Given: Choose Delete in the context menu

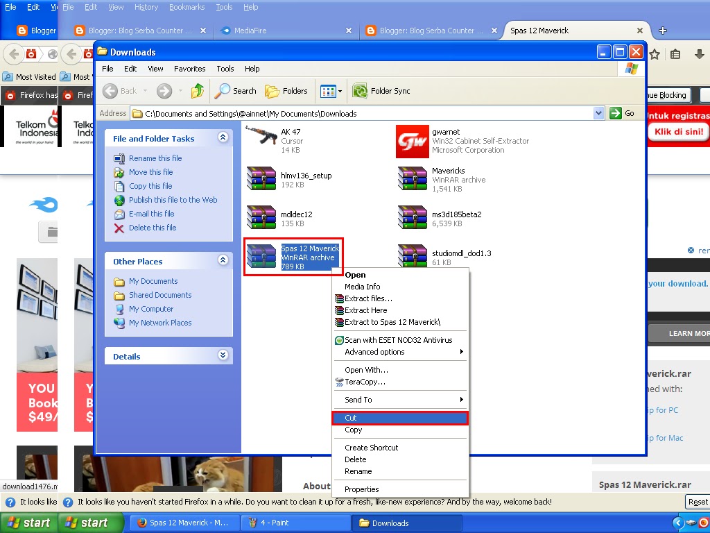Looking at the screenshot, I should click(400, 459).
